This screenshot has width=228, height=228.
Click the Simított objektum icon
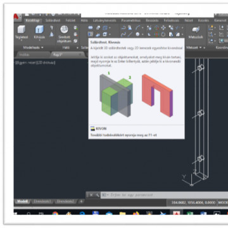64,34
